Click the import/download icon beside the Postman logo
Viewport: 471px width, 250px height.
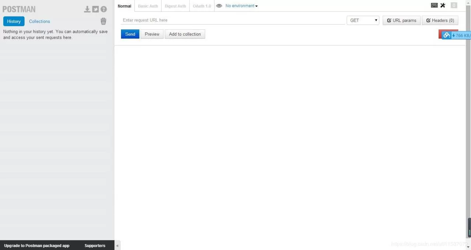tap(87, 9)
